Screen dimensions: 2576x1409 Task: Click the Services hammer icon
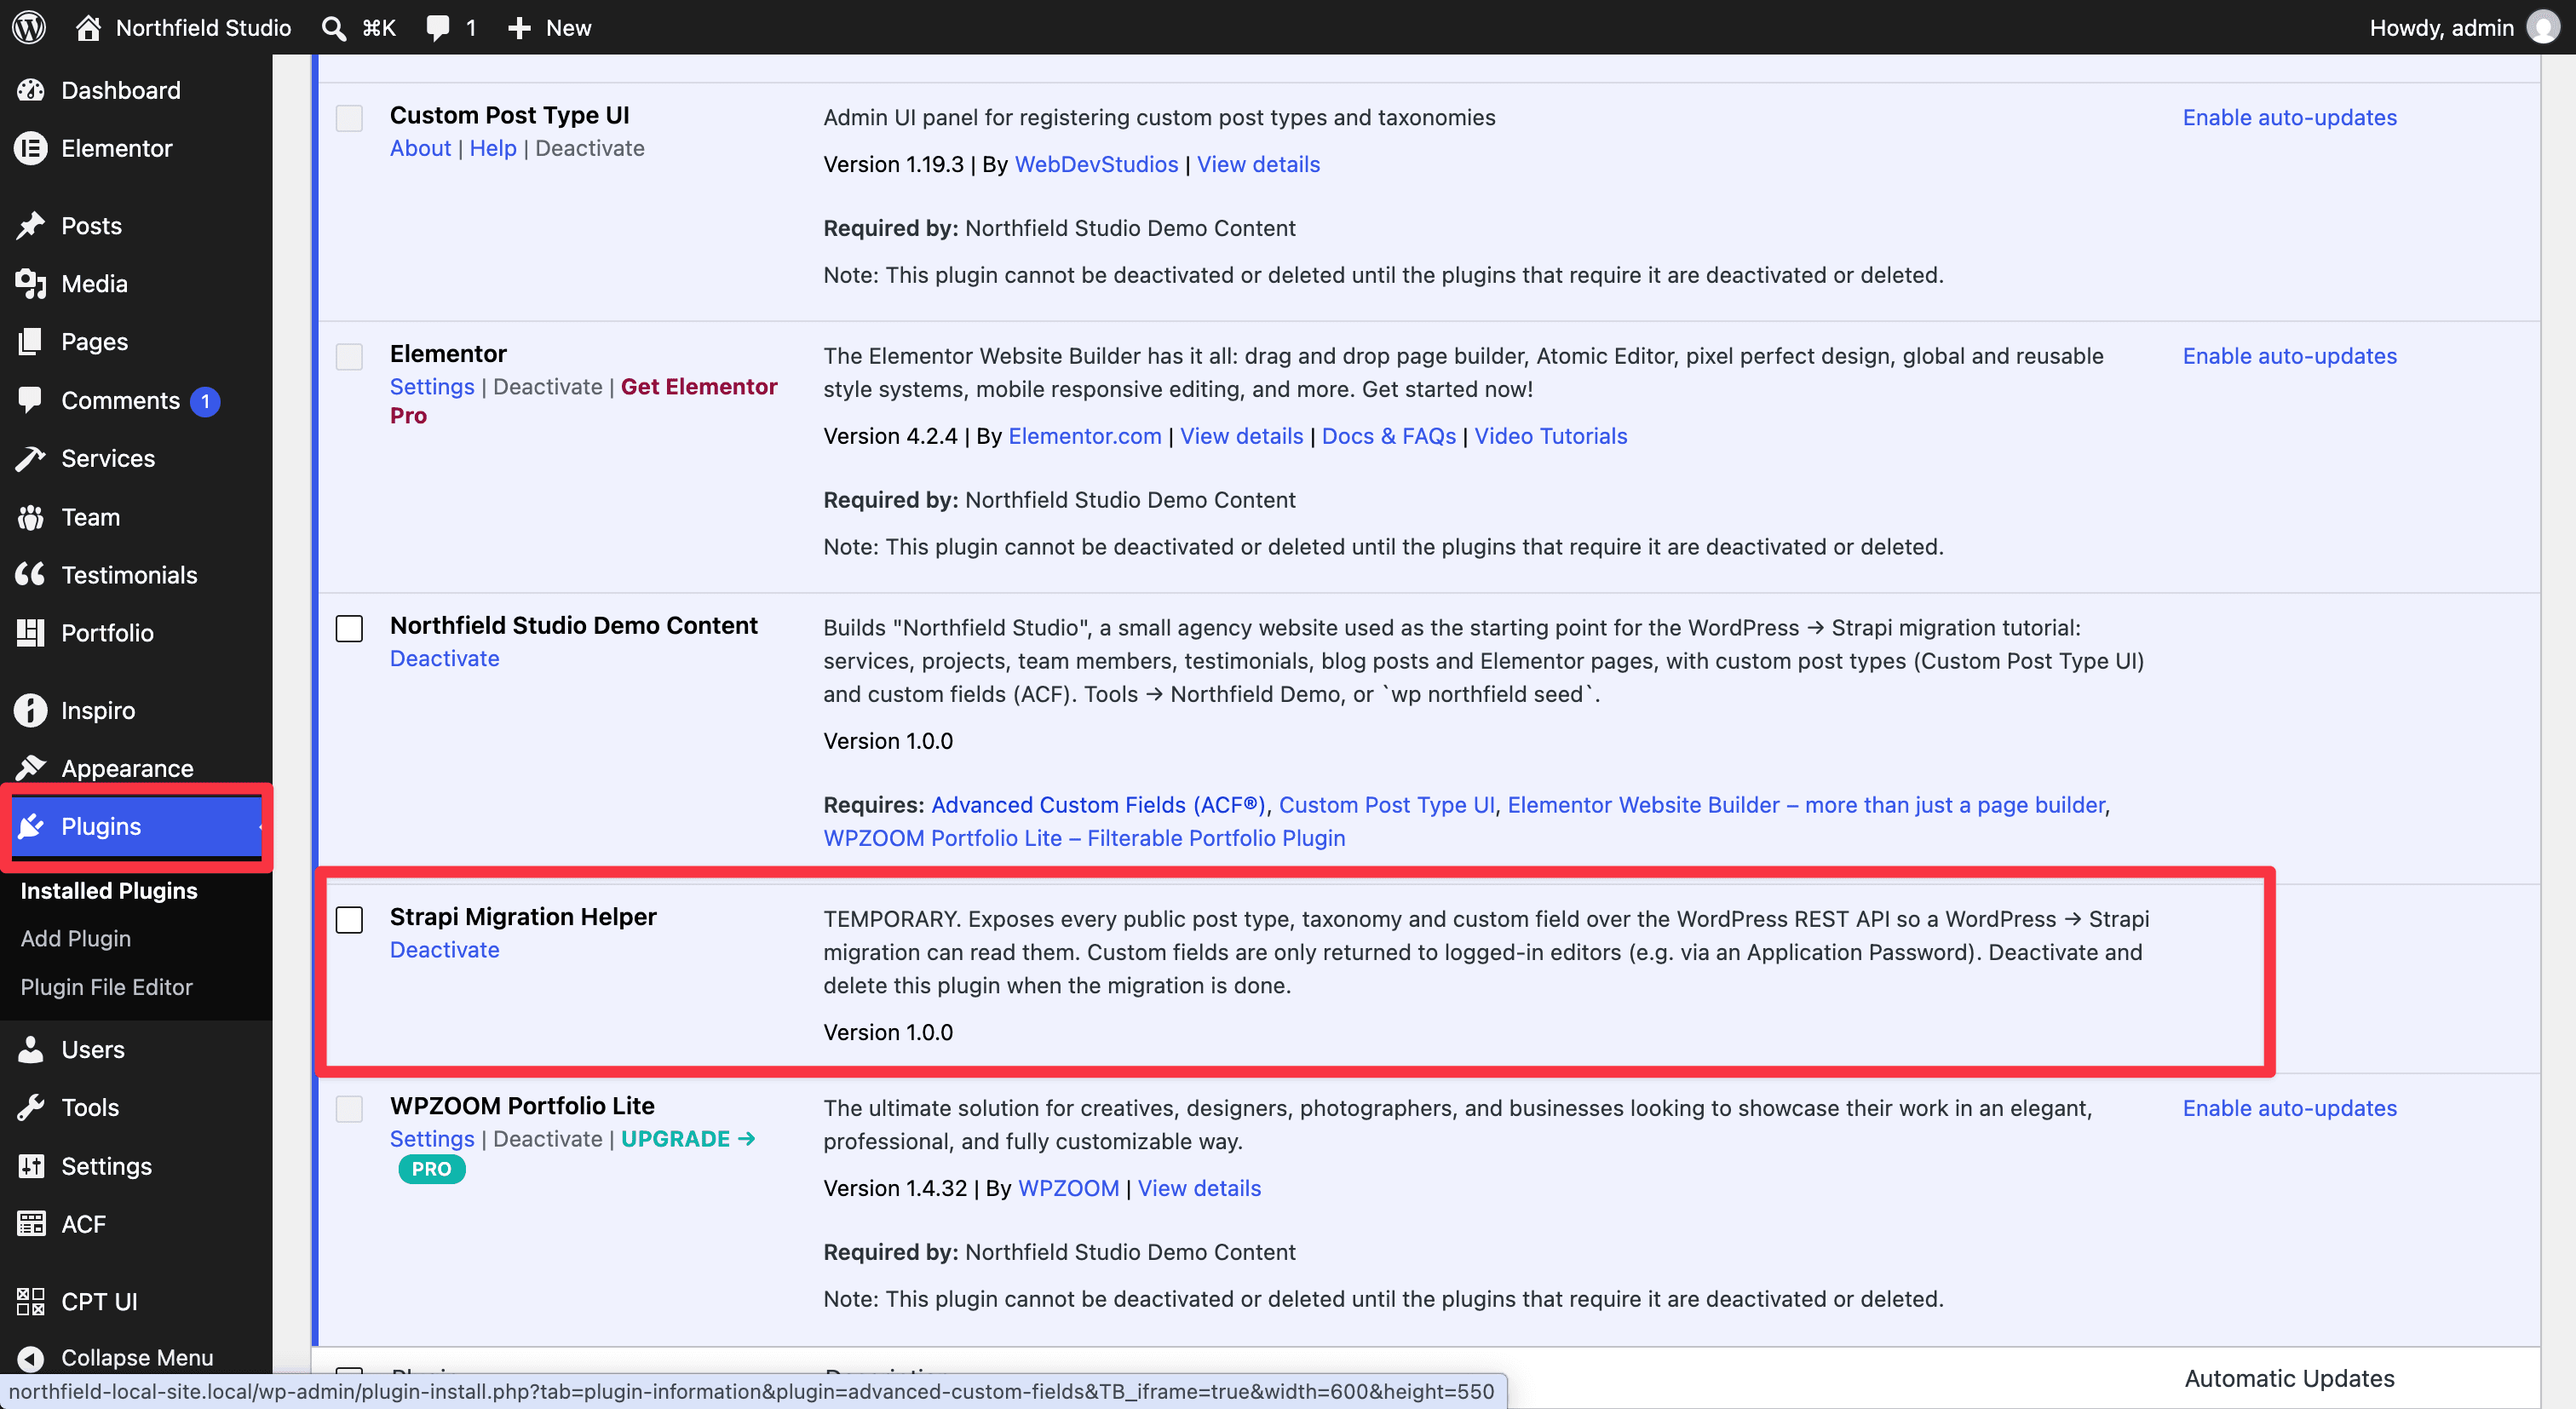pos(30,458)
